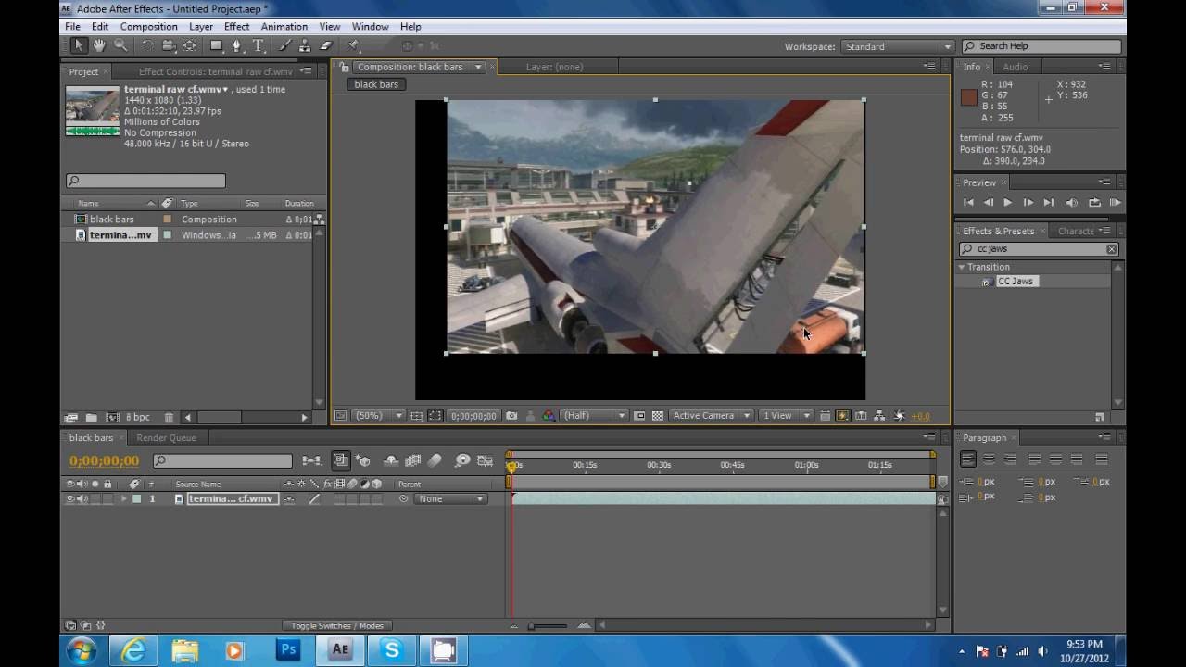
Task: Open the 1 View layout dropdown
Action: tap(786, 416)
